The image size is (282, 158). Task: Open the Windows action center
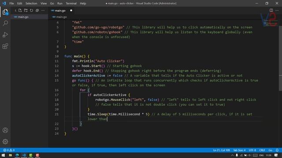coord(276,155)
